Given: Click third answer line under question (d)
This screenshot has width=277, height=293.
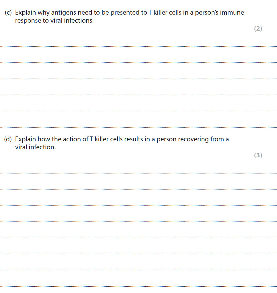Looking at the screenshot, I should pyautogui.click(x=138, y=205).
